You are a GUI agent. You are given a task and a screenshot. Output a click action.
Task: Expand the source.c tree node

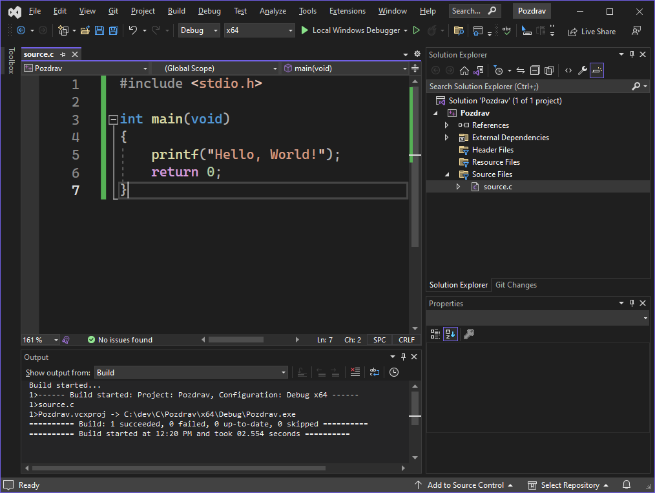click(x=458, y=187)
